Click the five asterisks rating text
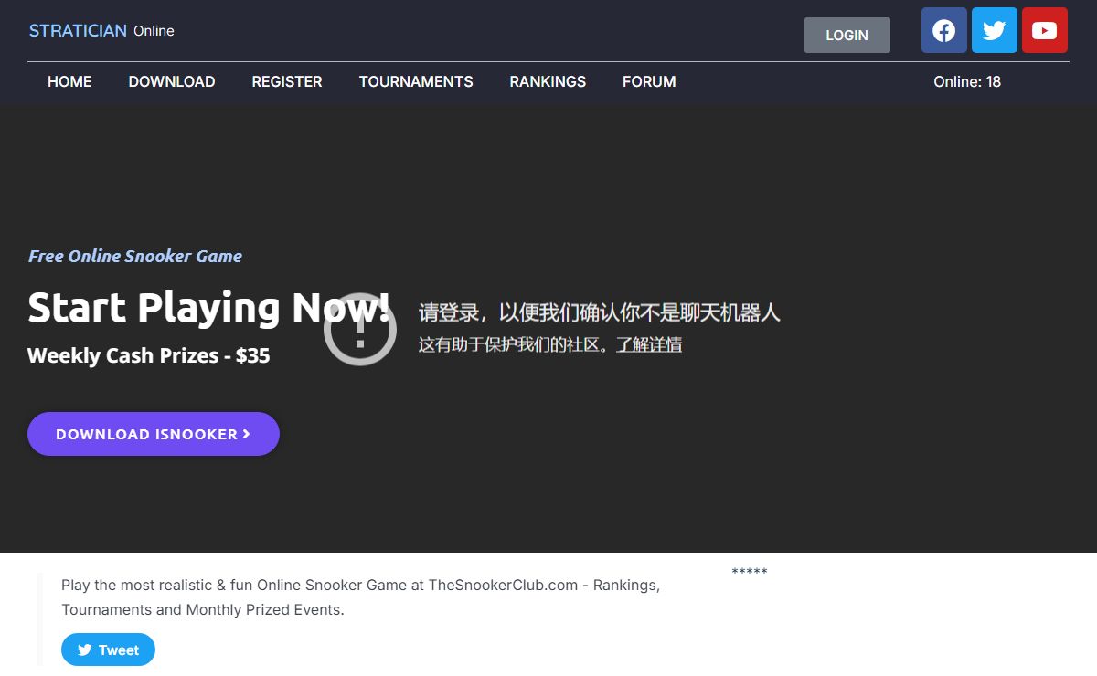Screen dimensions: 1097x676 click(x=750, y=573)
